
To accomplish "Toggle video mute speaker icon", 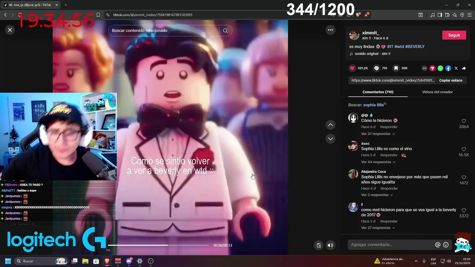I will pyautogui.click(x=330, y=245).
